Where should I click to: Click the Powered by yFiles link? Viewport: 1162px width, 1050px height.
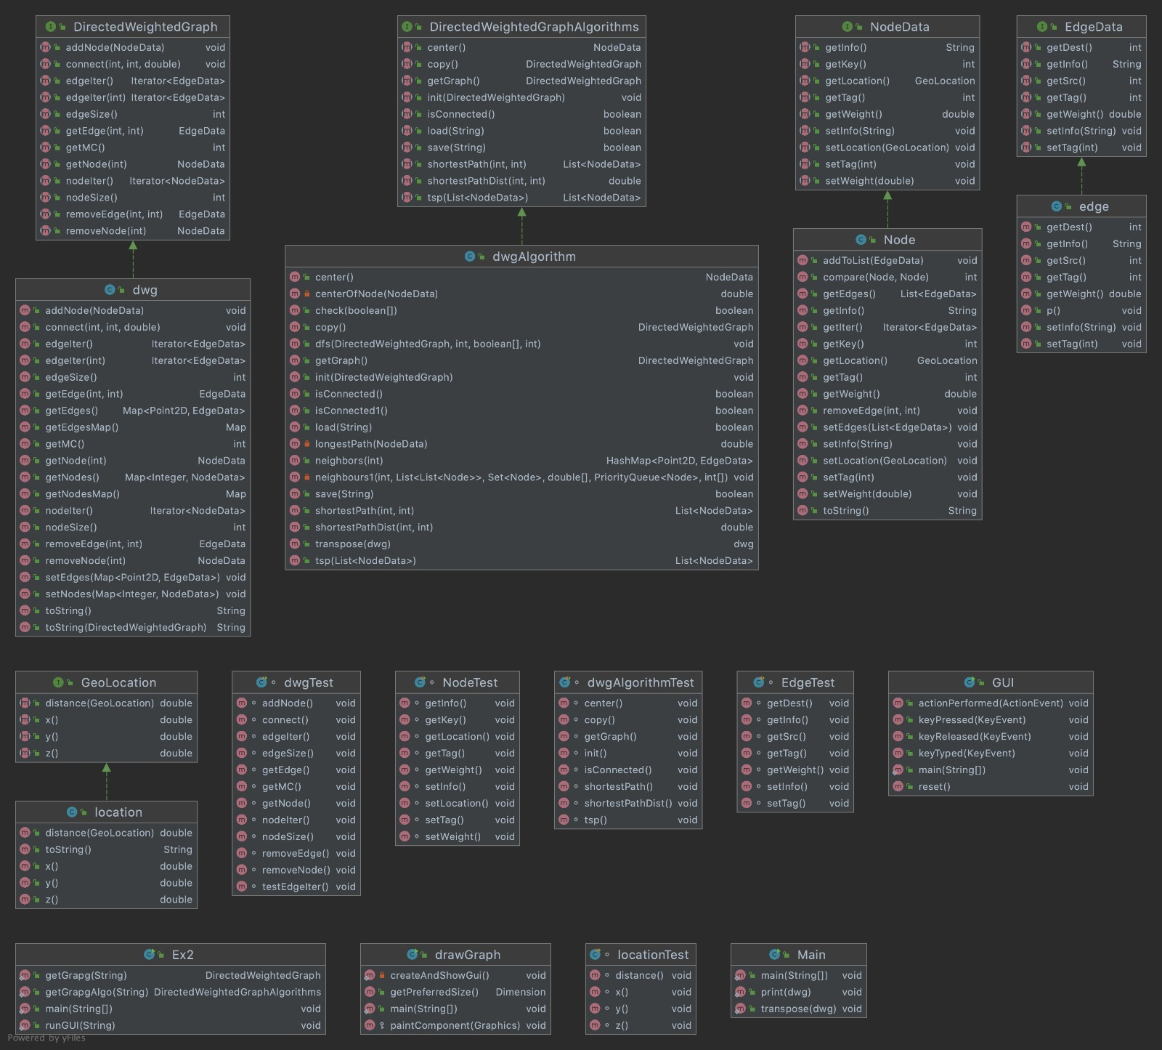point(46,1038)
